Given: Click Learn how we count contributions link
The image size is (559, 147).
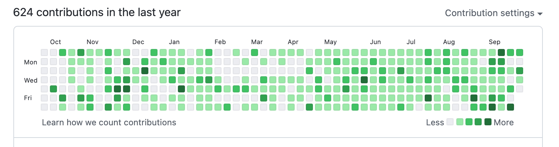Looking at the screenshot, I should click(x=109, y=122).
